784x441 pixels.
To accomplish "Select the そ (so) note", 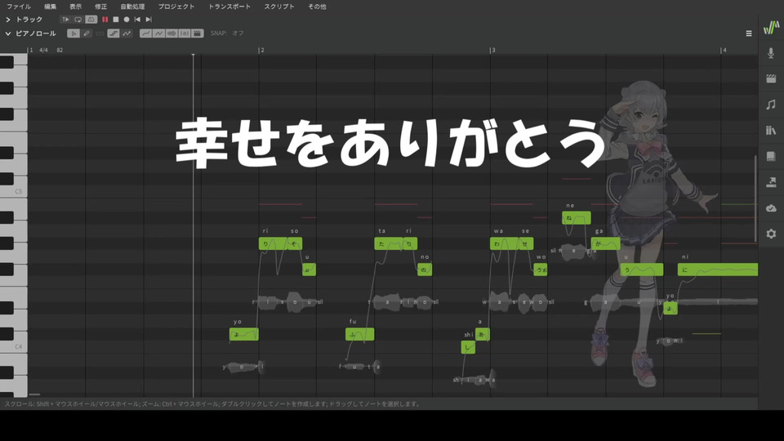I will click(295, 243).
